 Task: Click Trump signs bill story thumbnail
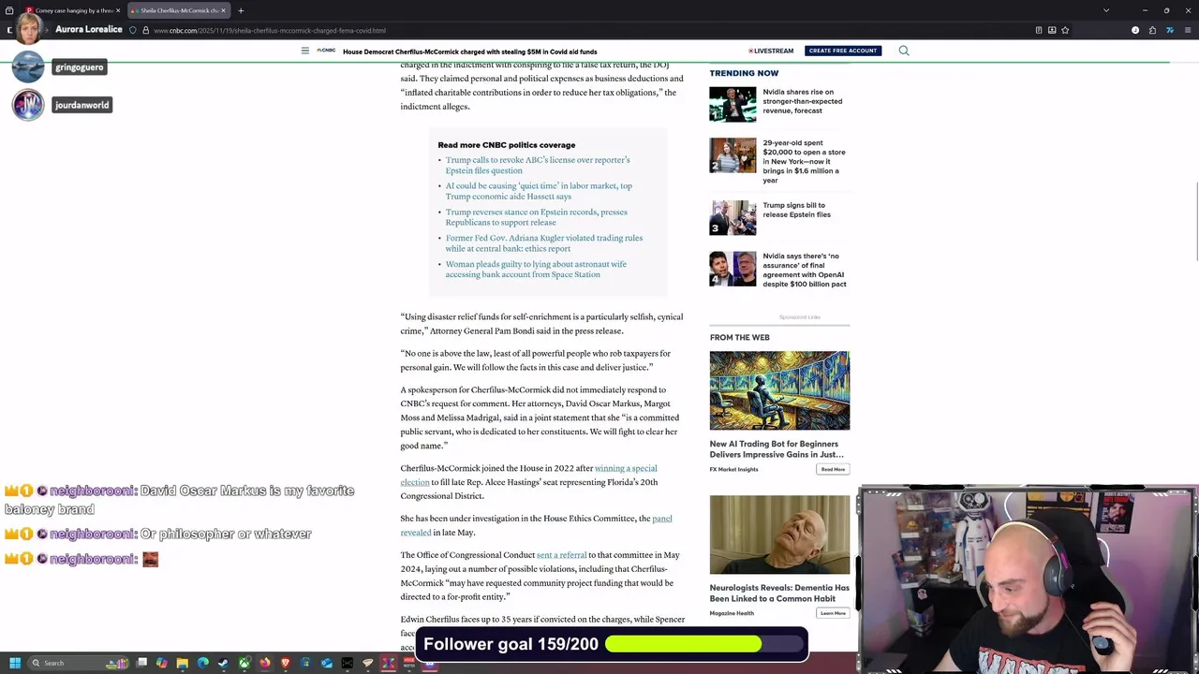pos(733,217)
